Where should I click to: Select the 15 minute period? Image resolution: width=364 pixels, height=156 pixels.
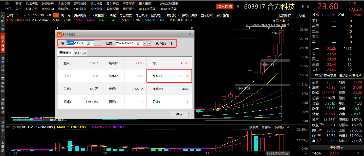[35, 15]
